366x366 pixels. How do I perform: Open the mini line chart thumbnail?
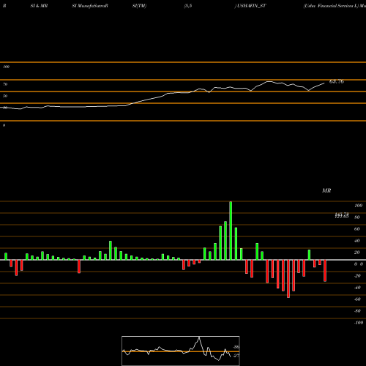pyautogui.click(x=181, y=351)
